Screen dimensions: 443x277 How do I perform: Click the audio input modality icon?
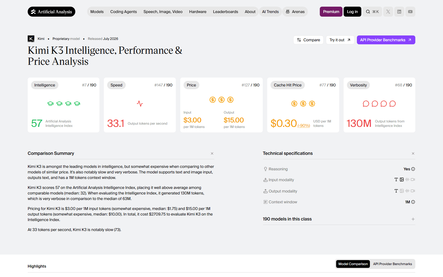(407, 179)
